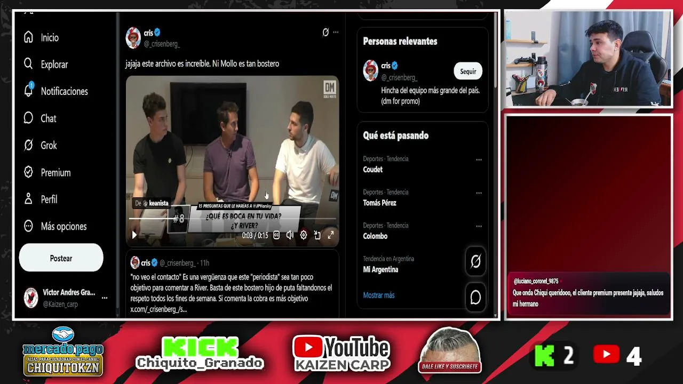This screenshot has height=384, width=683.
Task: Open options for Tomás Pérez trend
Action: (x=479, y=193)
